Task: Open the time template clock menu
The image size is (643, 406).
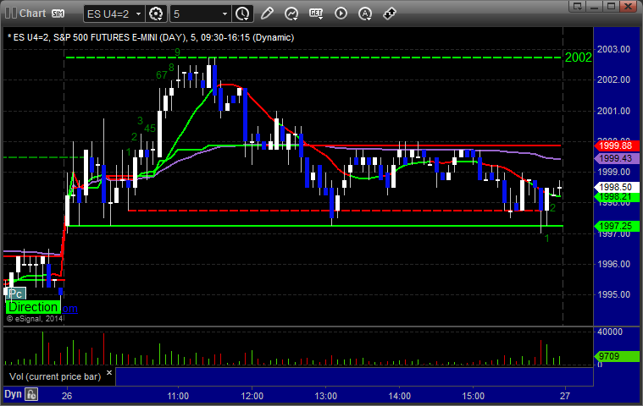Action: tap(242, 14)
